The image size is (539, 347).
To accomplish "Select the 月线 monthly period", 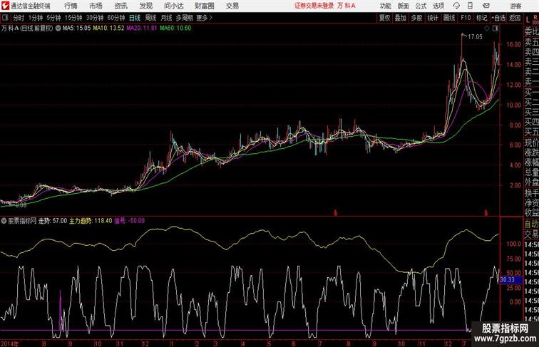I will (166, 18).
